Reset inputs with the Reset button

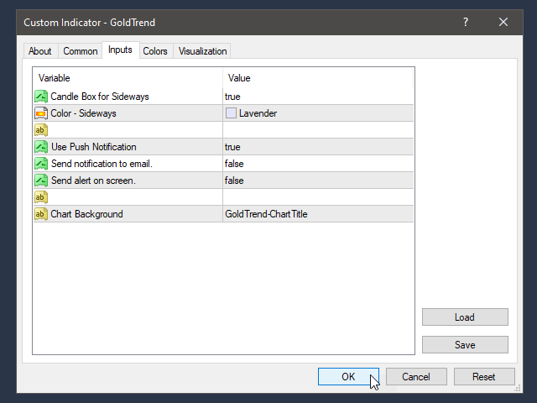tap(484, 377)
